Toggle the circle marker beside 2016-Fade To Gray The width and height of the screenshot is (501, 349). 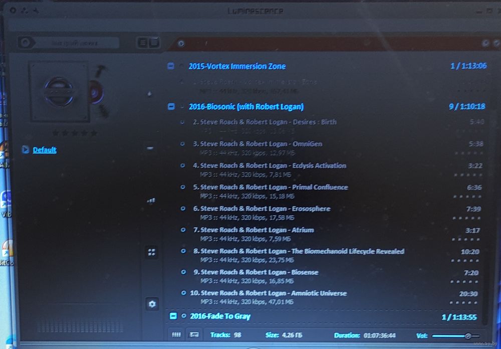click(x=184, y=316)
